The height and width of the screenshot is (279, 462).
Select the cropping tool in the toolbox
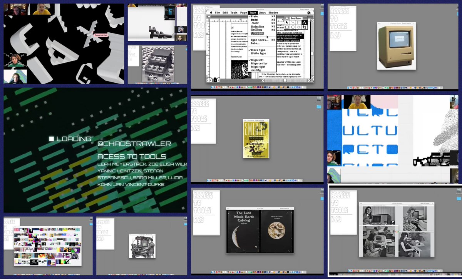pyautogui.click(x=305, y=27)
